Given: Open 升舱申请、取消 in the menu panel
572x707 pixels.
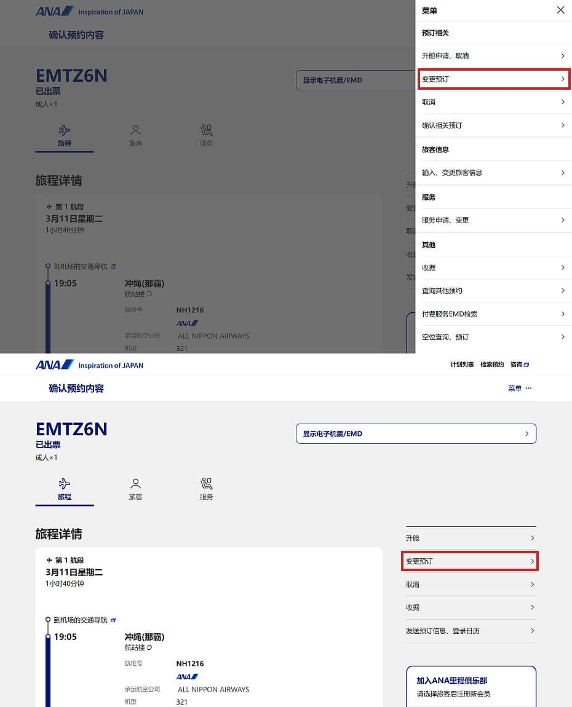Looking at the screenshot, I should click(493, 56).
